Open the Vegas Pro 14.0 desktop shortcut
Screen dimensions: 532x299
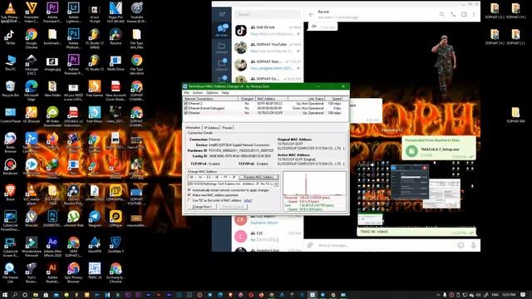pos(116,12)
